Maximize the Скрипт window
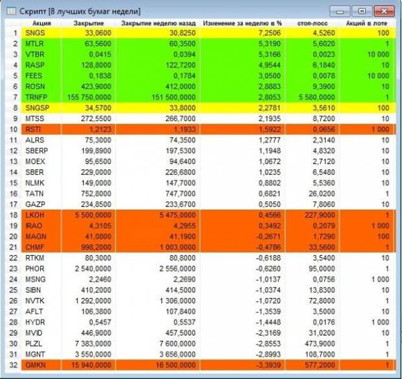Viewport: 402px width, 379px height. (362, 11)
